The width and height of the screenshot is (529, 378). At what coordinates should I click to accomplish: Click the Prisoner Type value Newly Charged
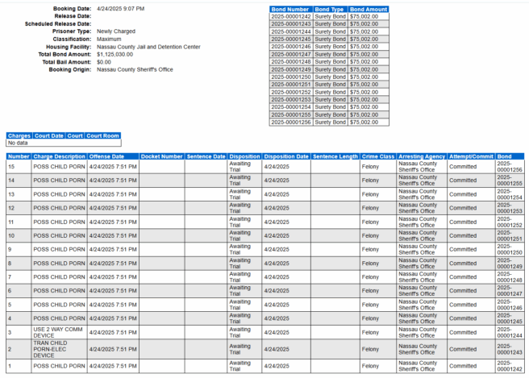coord(116,31)
